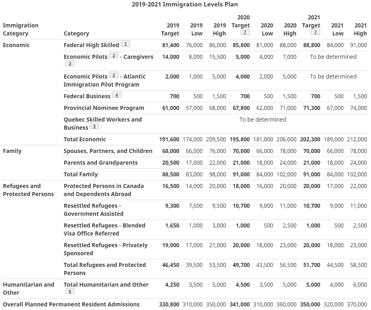The image size is (371, 310).
Task: Click the Federal High Skilled row label
Action: [91, 45]
